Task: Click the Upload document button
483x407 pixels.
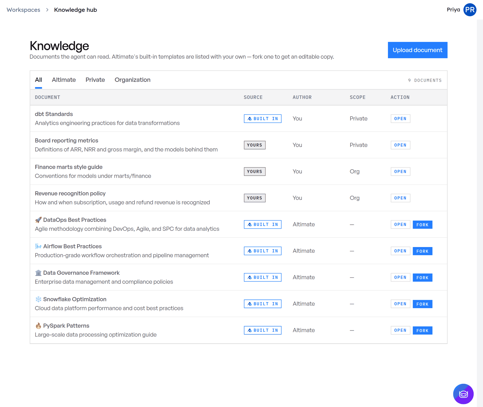Action: [417, 50]
